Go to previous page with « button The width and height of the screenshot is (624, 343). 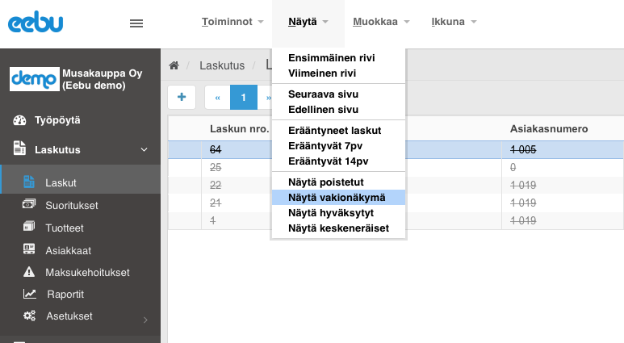coord(217,97)
